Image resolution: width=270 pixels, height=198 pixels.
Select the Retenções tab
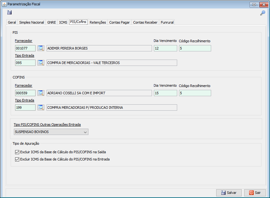(x=98, y=23)
